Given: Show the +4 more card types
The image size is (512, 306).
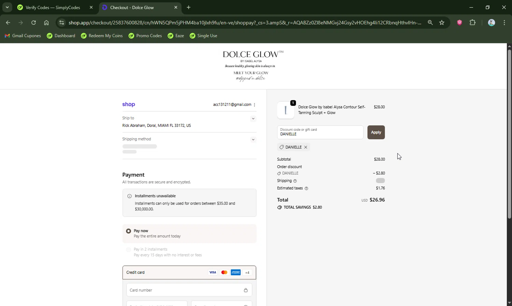Looking at the screenshot, I should (247, 273).
